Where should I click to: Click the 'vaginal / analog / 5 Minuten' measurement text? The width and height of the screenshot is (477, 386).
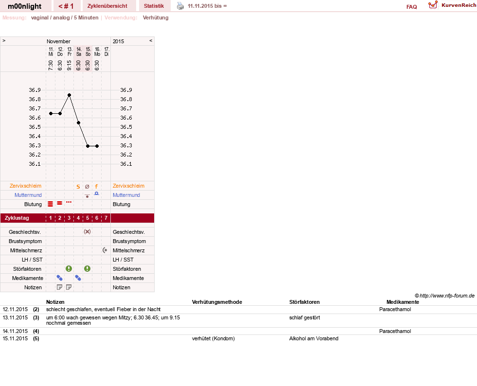pos(65,18)
